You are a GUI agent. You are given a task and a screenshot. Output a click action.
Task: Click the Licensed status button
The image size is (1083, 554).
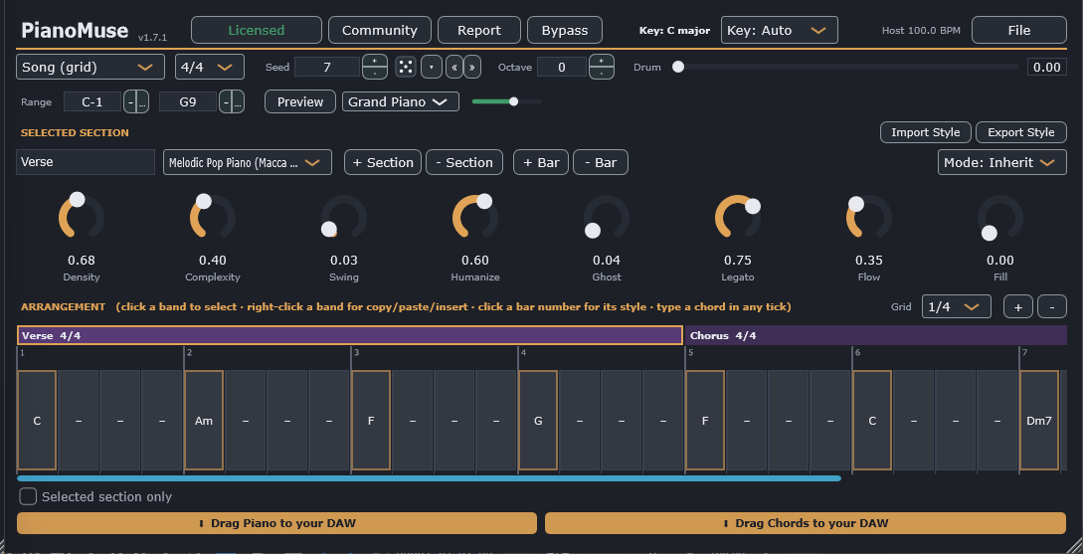[x=257, y=31]
